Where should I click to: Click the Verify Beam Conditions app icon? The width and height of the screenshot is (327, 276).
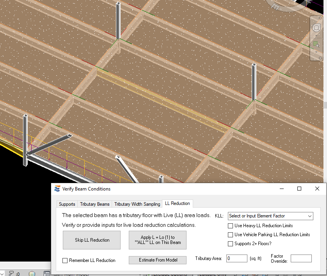pos(57,189)
